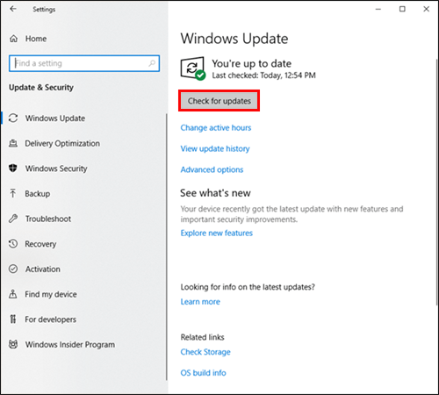Open Advanced options link
The width and height of the screenshot is (439, 395).
coord(212,169)
